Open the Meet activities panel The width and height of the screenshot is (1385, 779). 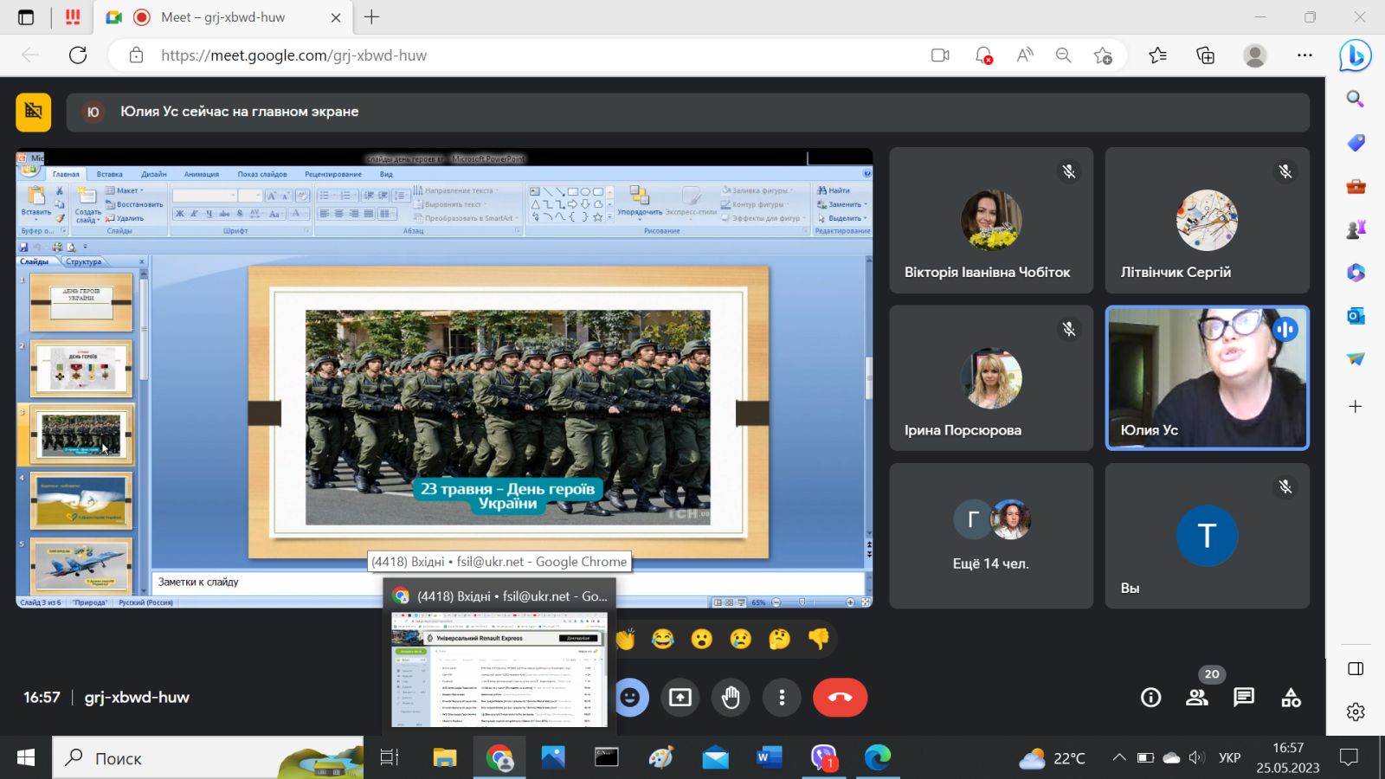pos(1291,698)
